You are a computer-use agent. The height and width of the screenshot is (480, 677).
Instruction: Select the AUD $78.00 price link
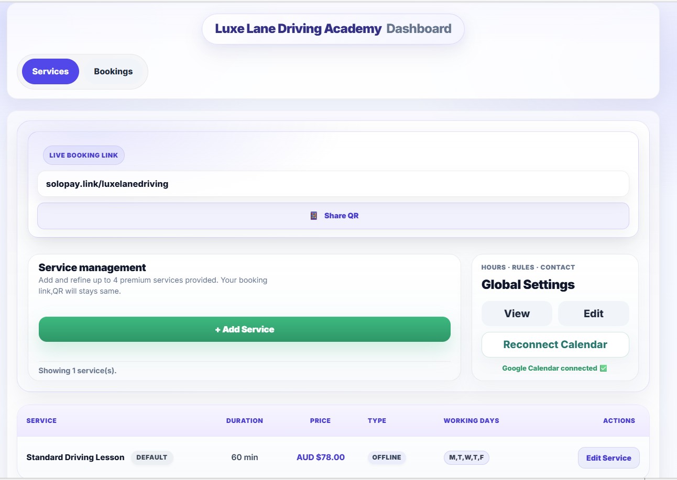320,456
